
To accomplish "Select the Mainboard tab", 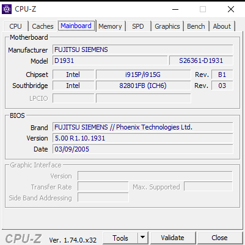I will tap(76, 26).
